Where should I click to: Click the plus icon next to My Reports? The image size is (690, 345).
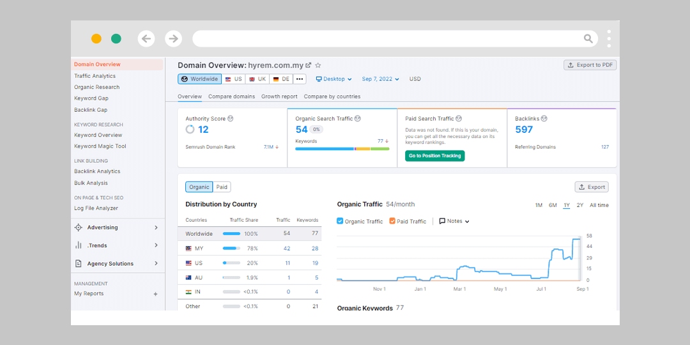(155, 294)
